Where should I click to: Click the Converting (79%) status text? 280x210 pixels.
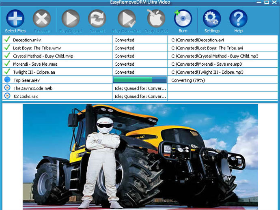pos(188,80)
